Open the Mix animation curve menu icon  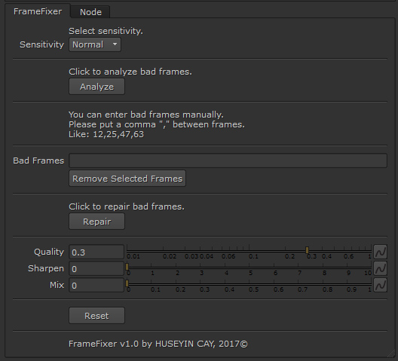380,285
